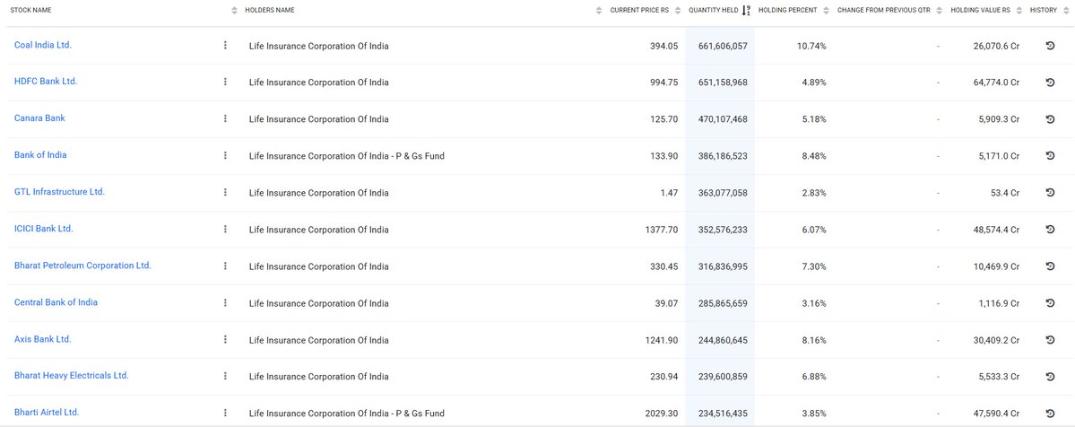Open Canara Bank stock link
The height and width of the screenshot is (427, 1075).
click(x=39, y=118)
